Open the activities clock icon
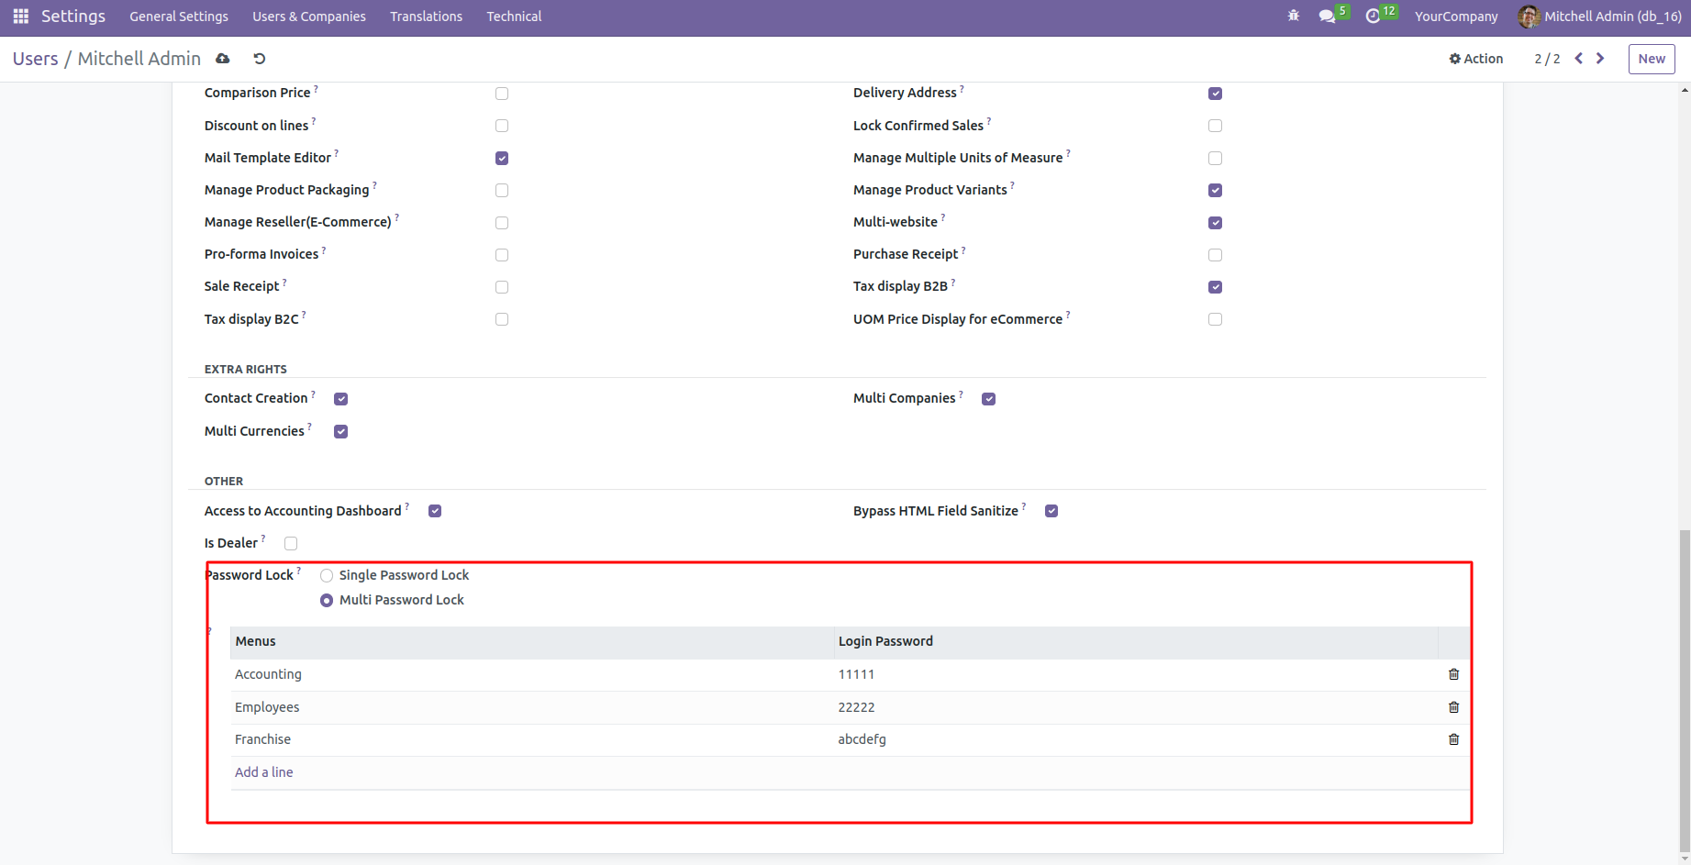1691x865 pixels. point(1373,17)
